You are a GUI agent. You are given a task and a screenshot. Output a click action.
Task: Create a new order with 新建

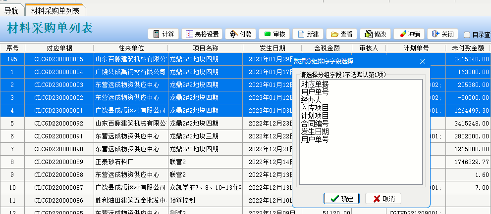[x=308, y=34]
